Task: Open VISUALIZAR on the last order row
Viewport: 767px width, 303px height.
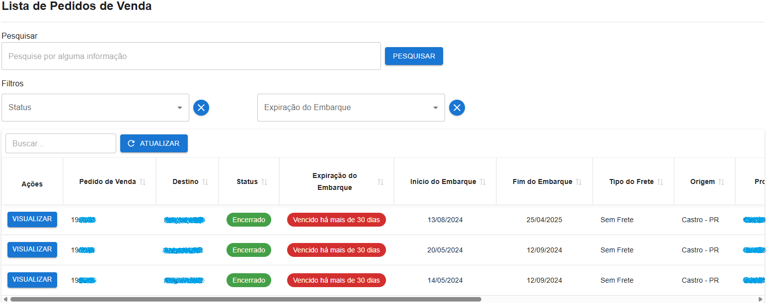Action: pos(32,280)
